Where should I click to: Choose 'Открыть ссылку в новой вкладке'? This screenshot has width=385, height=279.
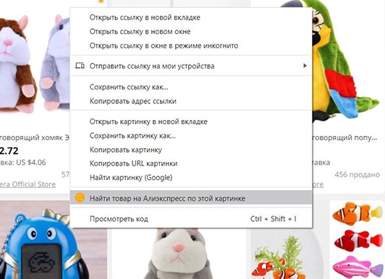(191, 17)
